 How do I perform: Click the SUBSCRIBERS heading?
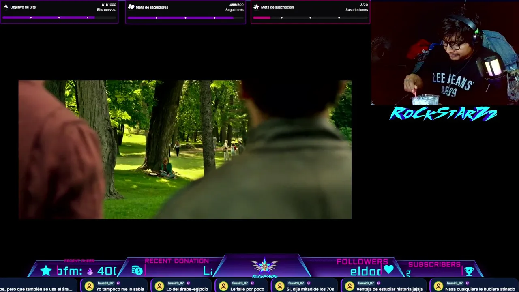click(x=434, y=264)
